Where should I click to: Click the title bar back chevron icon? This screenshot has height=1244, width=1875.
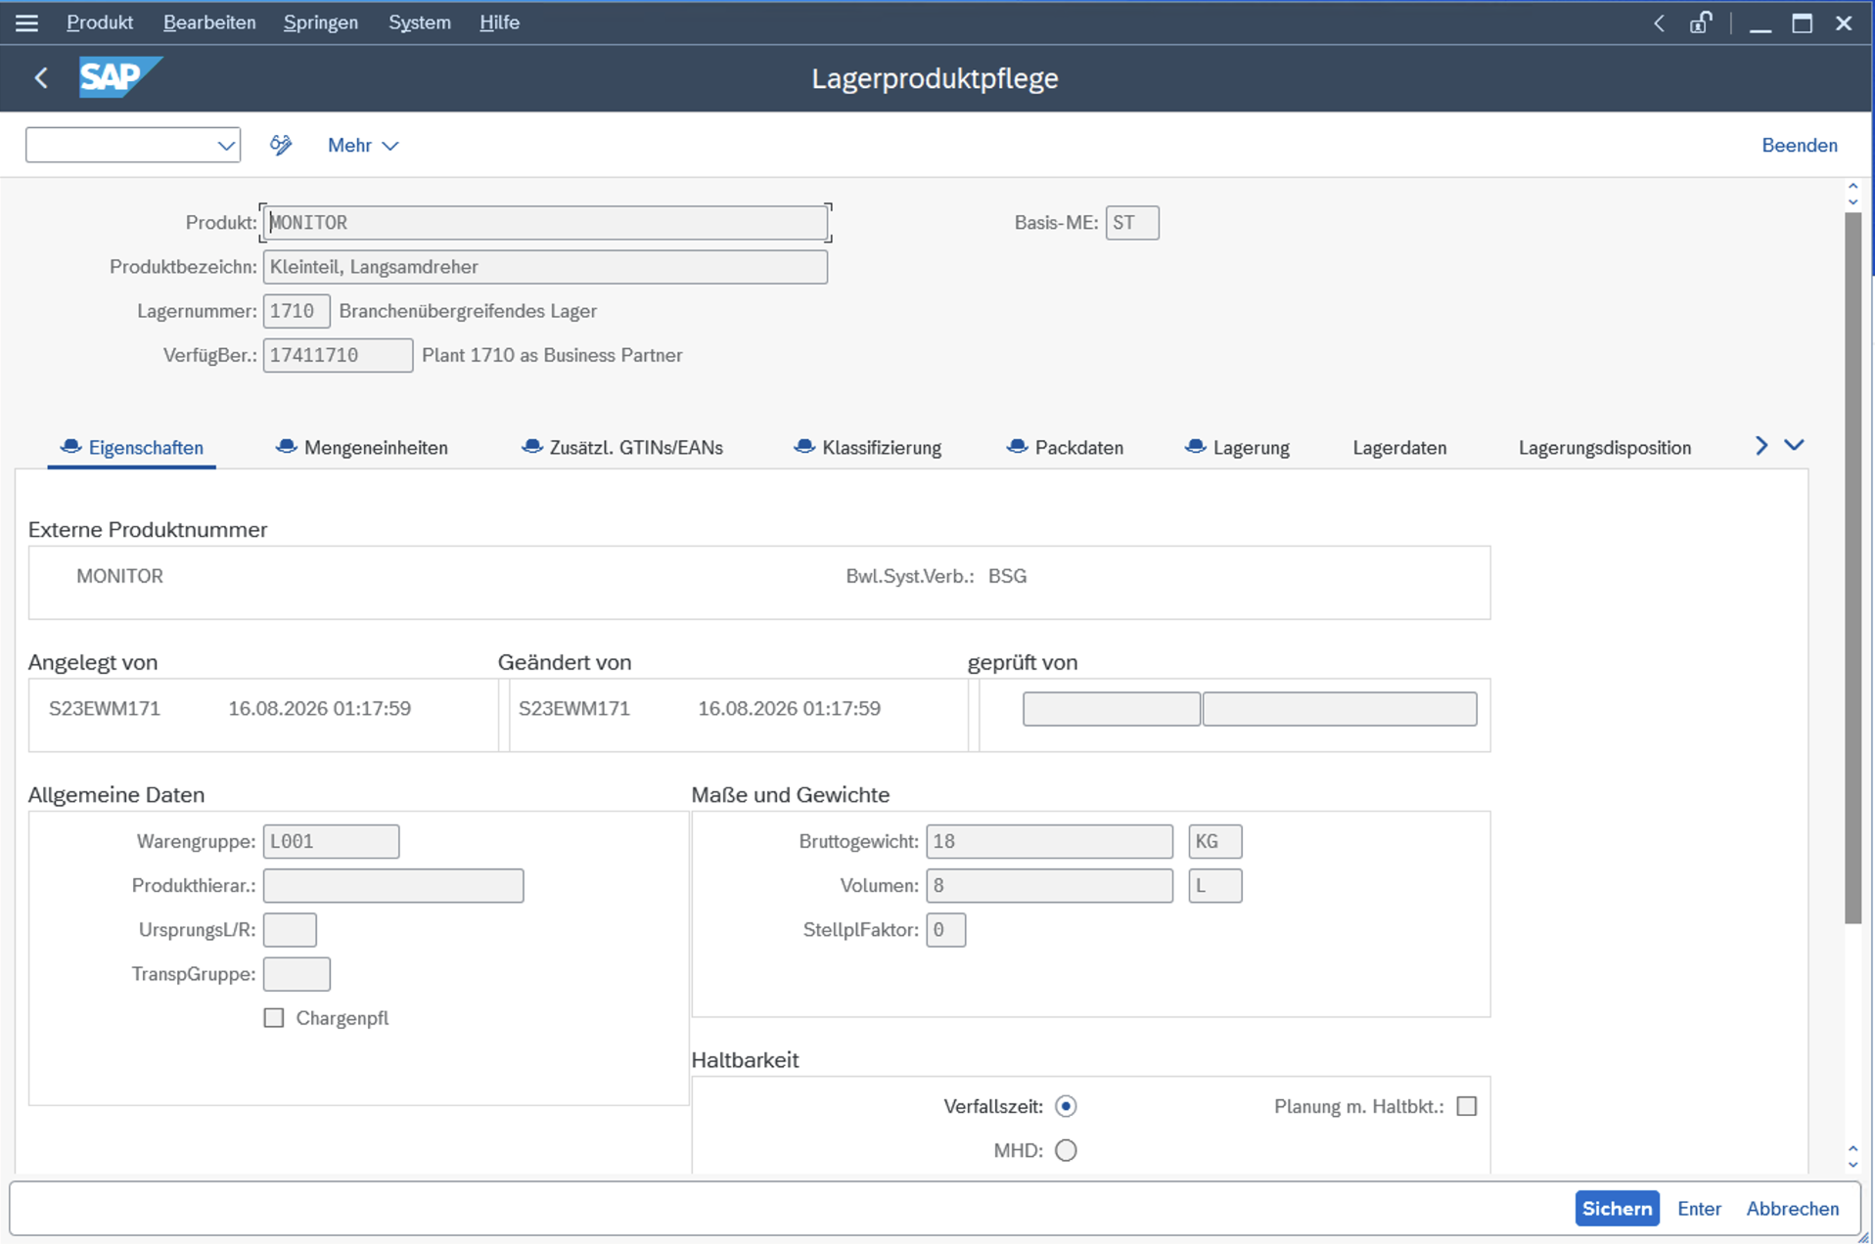pos(1659,23)
